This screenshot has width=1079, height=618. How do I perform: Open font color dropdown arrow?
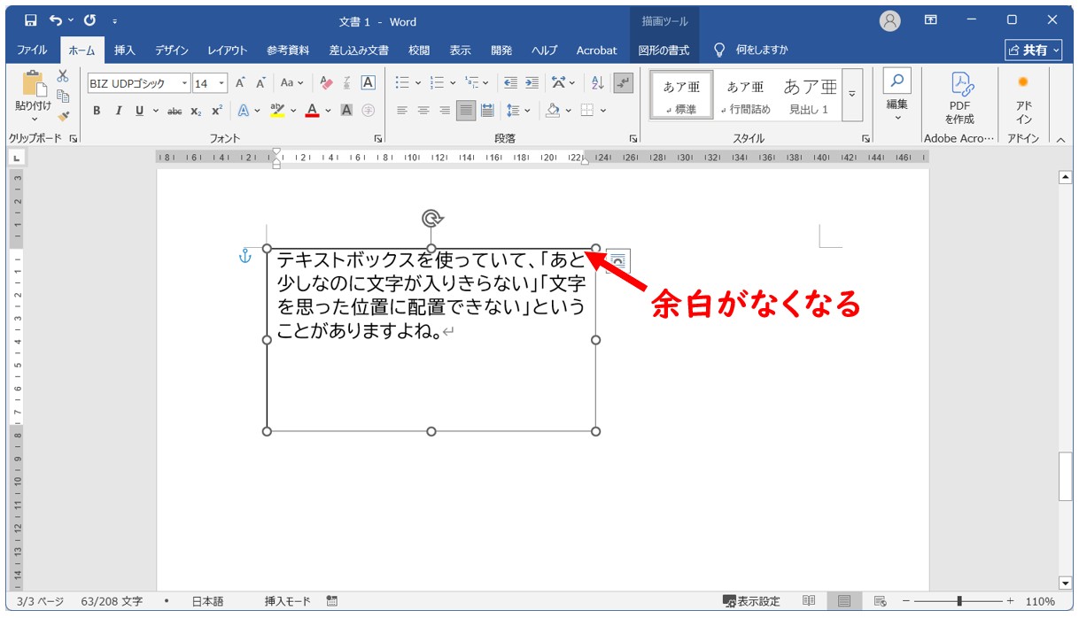tap(328, 111)
